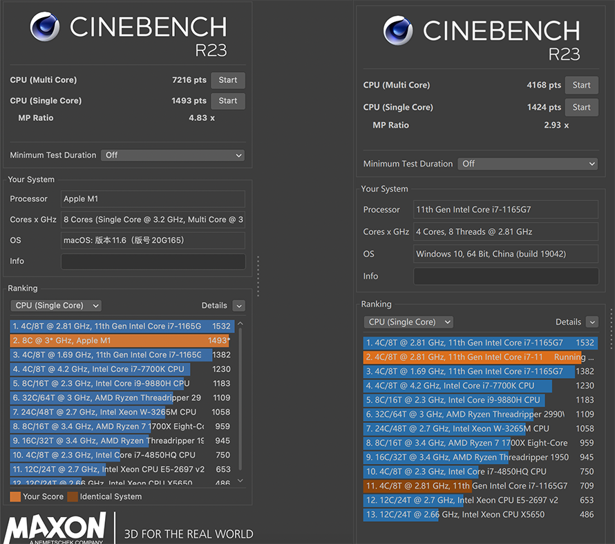Click the orange Your Score legend swatch
615x544 pixels.
click(15, 496)
